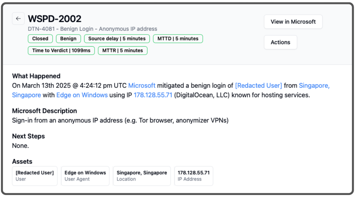Click the Closed status badge

point(40,39)
